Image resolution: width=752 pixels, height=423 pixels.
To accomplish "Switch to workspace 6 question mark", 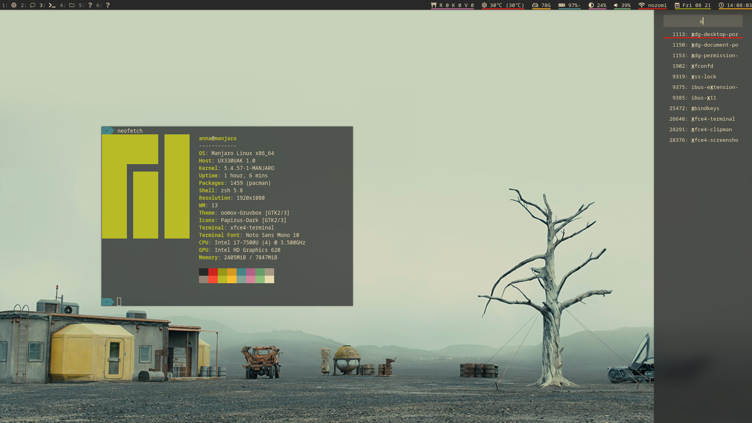I will coord(108,5).
